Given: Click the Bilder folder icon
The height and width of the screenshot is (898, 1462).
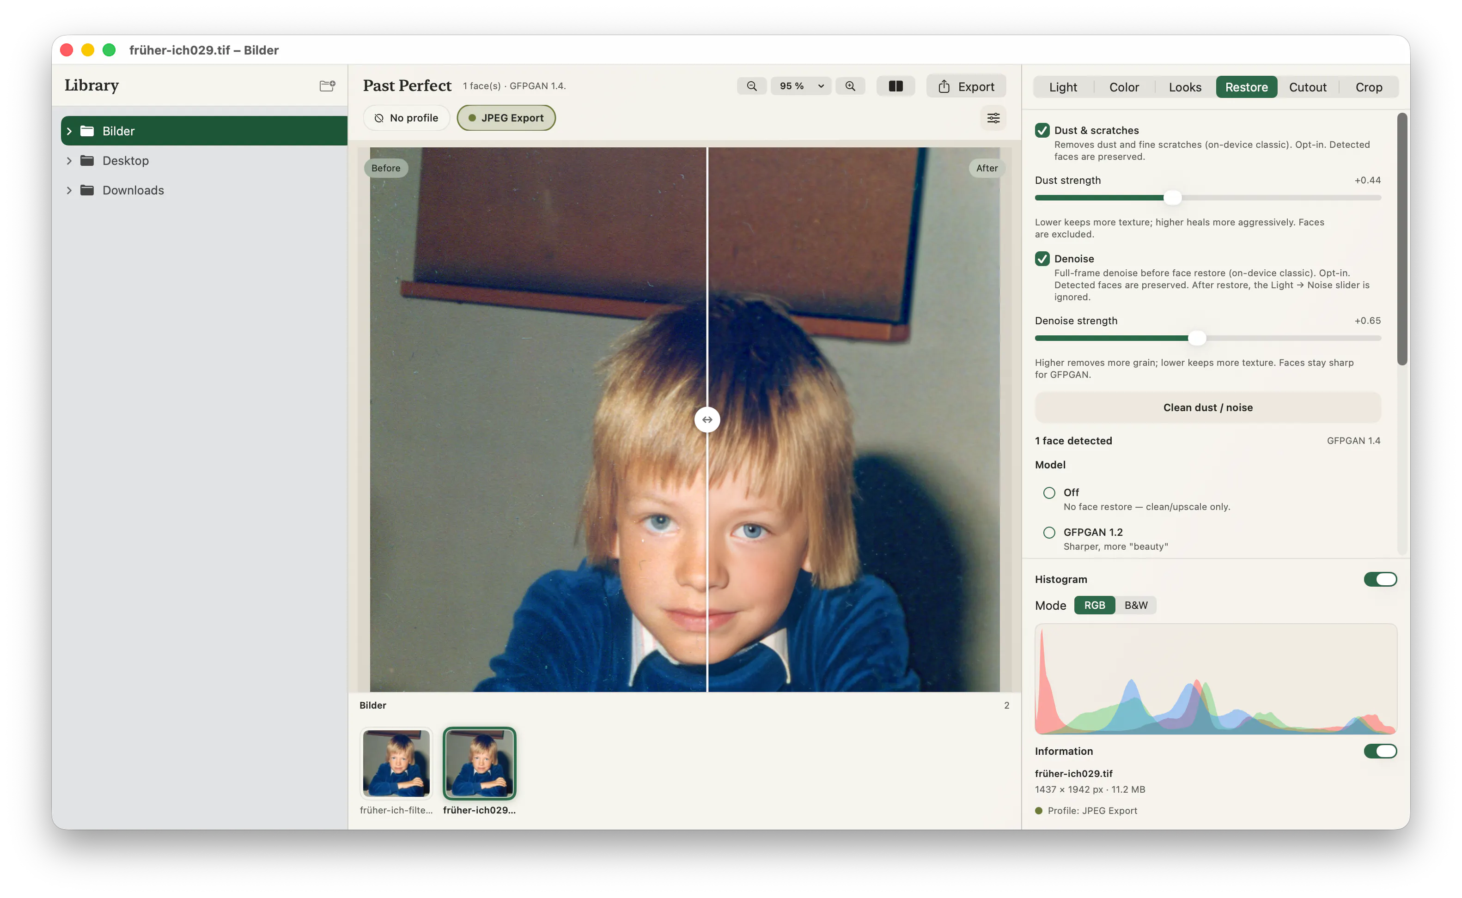Looking at the screenshot, I should click(x=87, y=131).
